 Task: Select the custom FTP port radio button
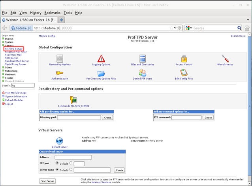tap(71, 163)
